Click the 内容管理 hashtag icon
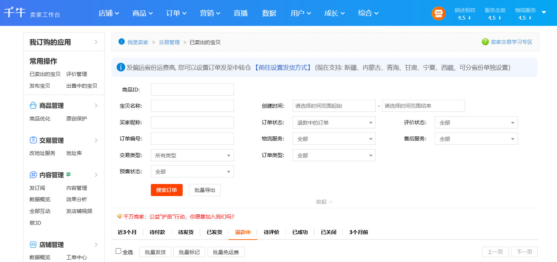The height and width of the screenshot is (262, 557). (x=33, y=175)
